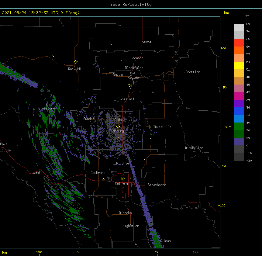The height and width of the screenshot is (256, 262).
Task: Click the Olds town label
Action: (118, 120)
